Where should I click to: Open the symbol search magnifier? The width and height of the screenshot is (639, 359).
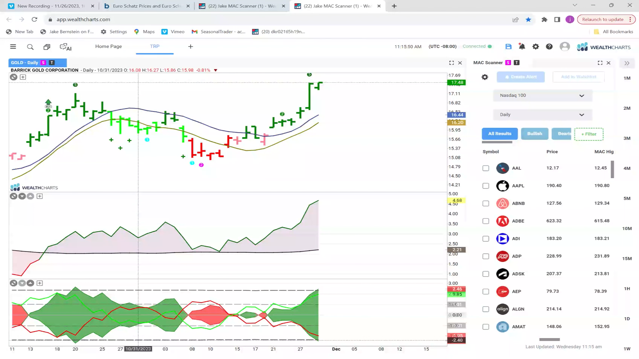point(30,47)
